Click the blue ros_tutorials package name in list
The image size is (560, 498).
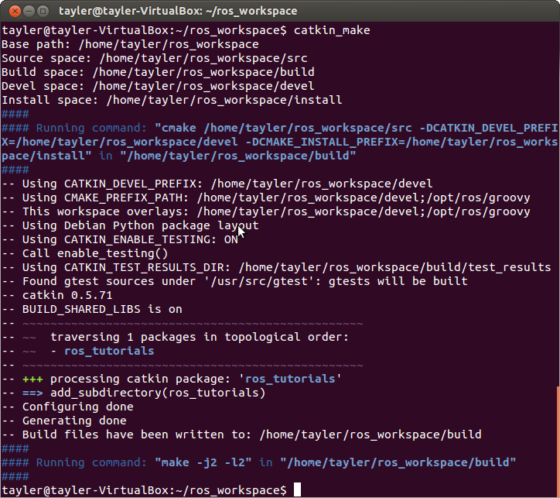click(109, 351)
